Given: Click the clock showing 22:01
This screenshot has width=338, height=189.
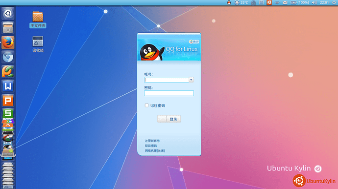Looking at the screenshot, I should click(324, 2).
